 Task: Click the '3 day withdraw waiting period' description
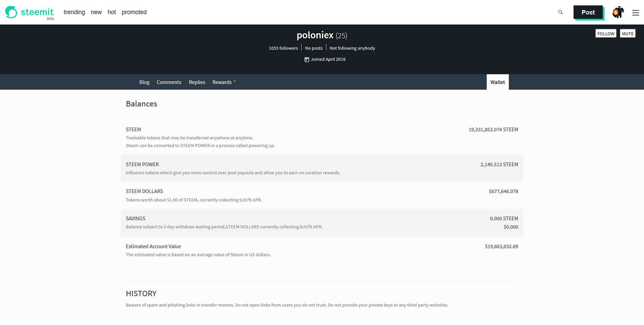click(224, 227)
